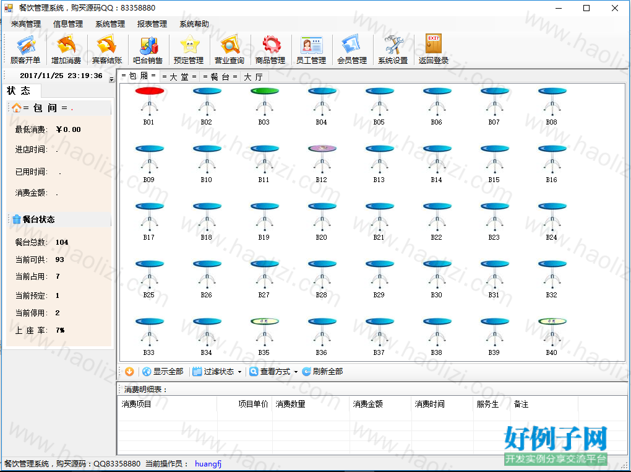The height and width of the screenshot is (472, 631).
Task: Select reserved table B40
Action: pos(552,336)
